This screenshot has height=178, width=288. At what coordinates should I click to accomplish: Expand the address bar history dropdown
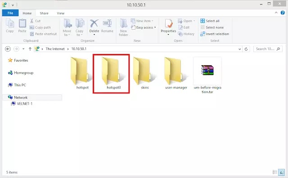click(239, 49)
